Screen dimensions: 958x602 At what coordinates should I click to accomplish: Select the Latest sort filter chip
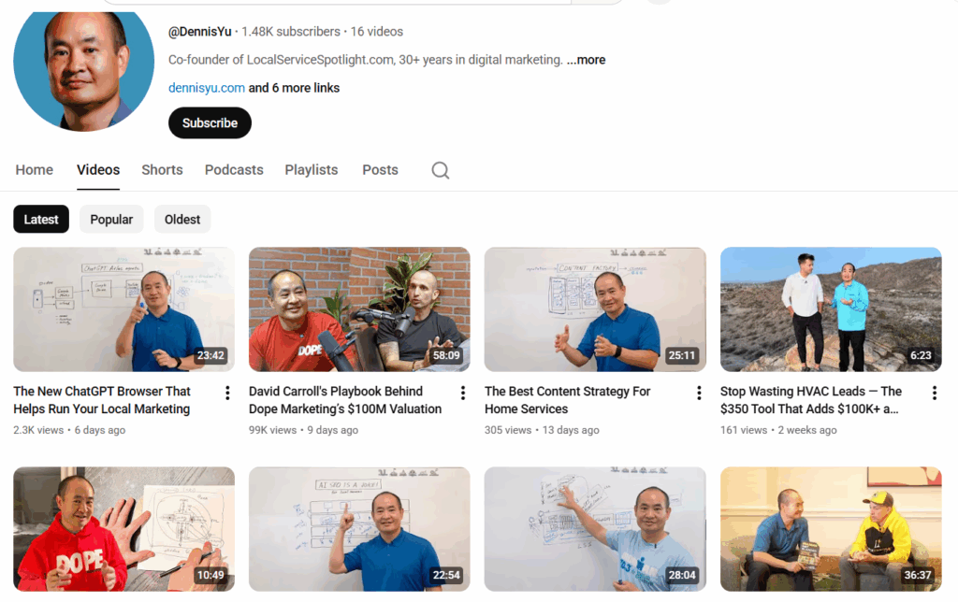41,220
